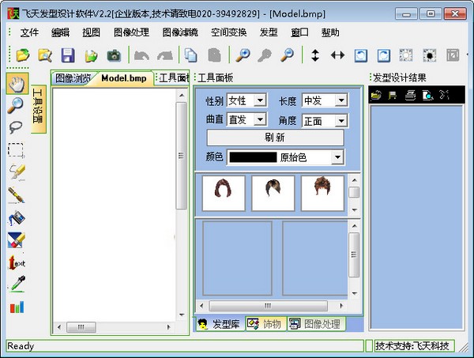This screenshot has width=474, height=358.
Task: Switch to the 图像浏览 image browser tab
Action: 73,78
